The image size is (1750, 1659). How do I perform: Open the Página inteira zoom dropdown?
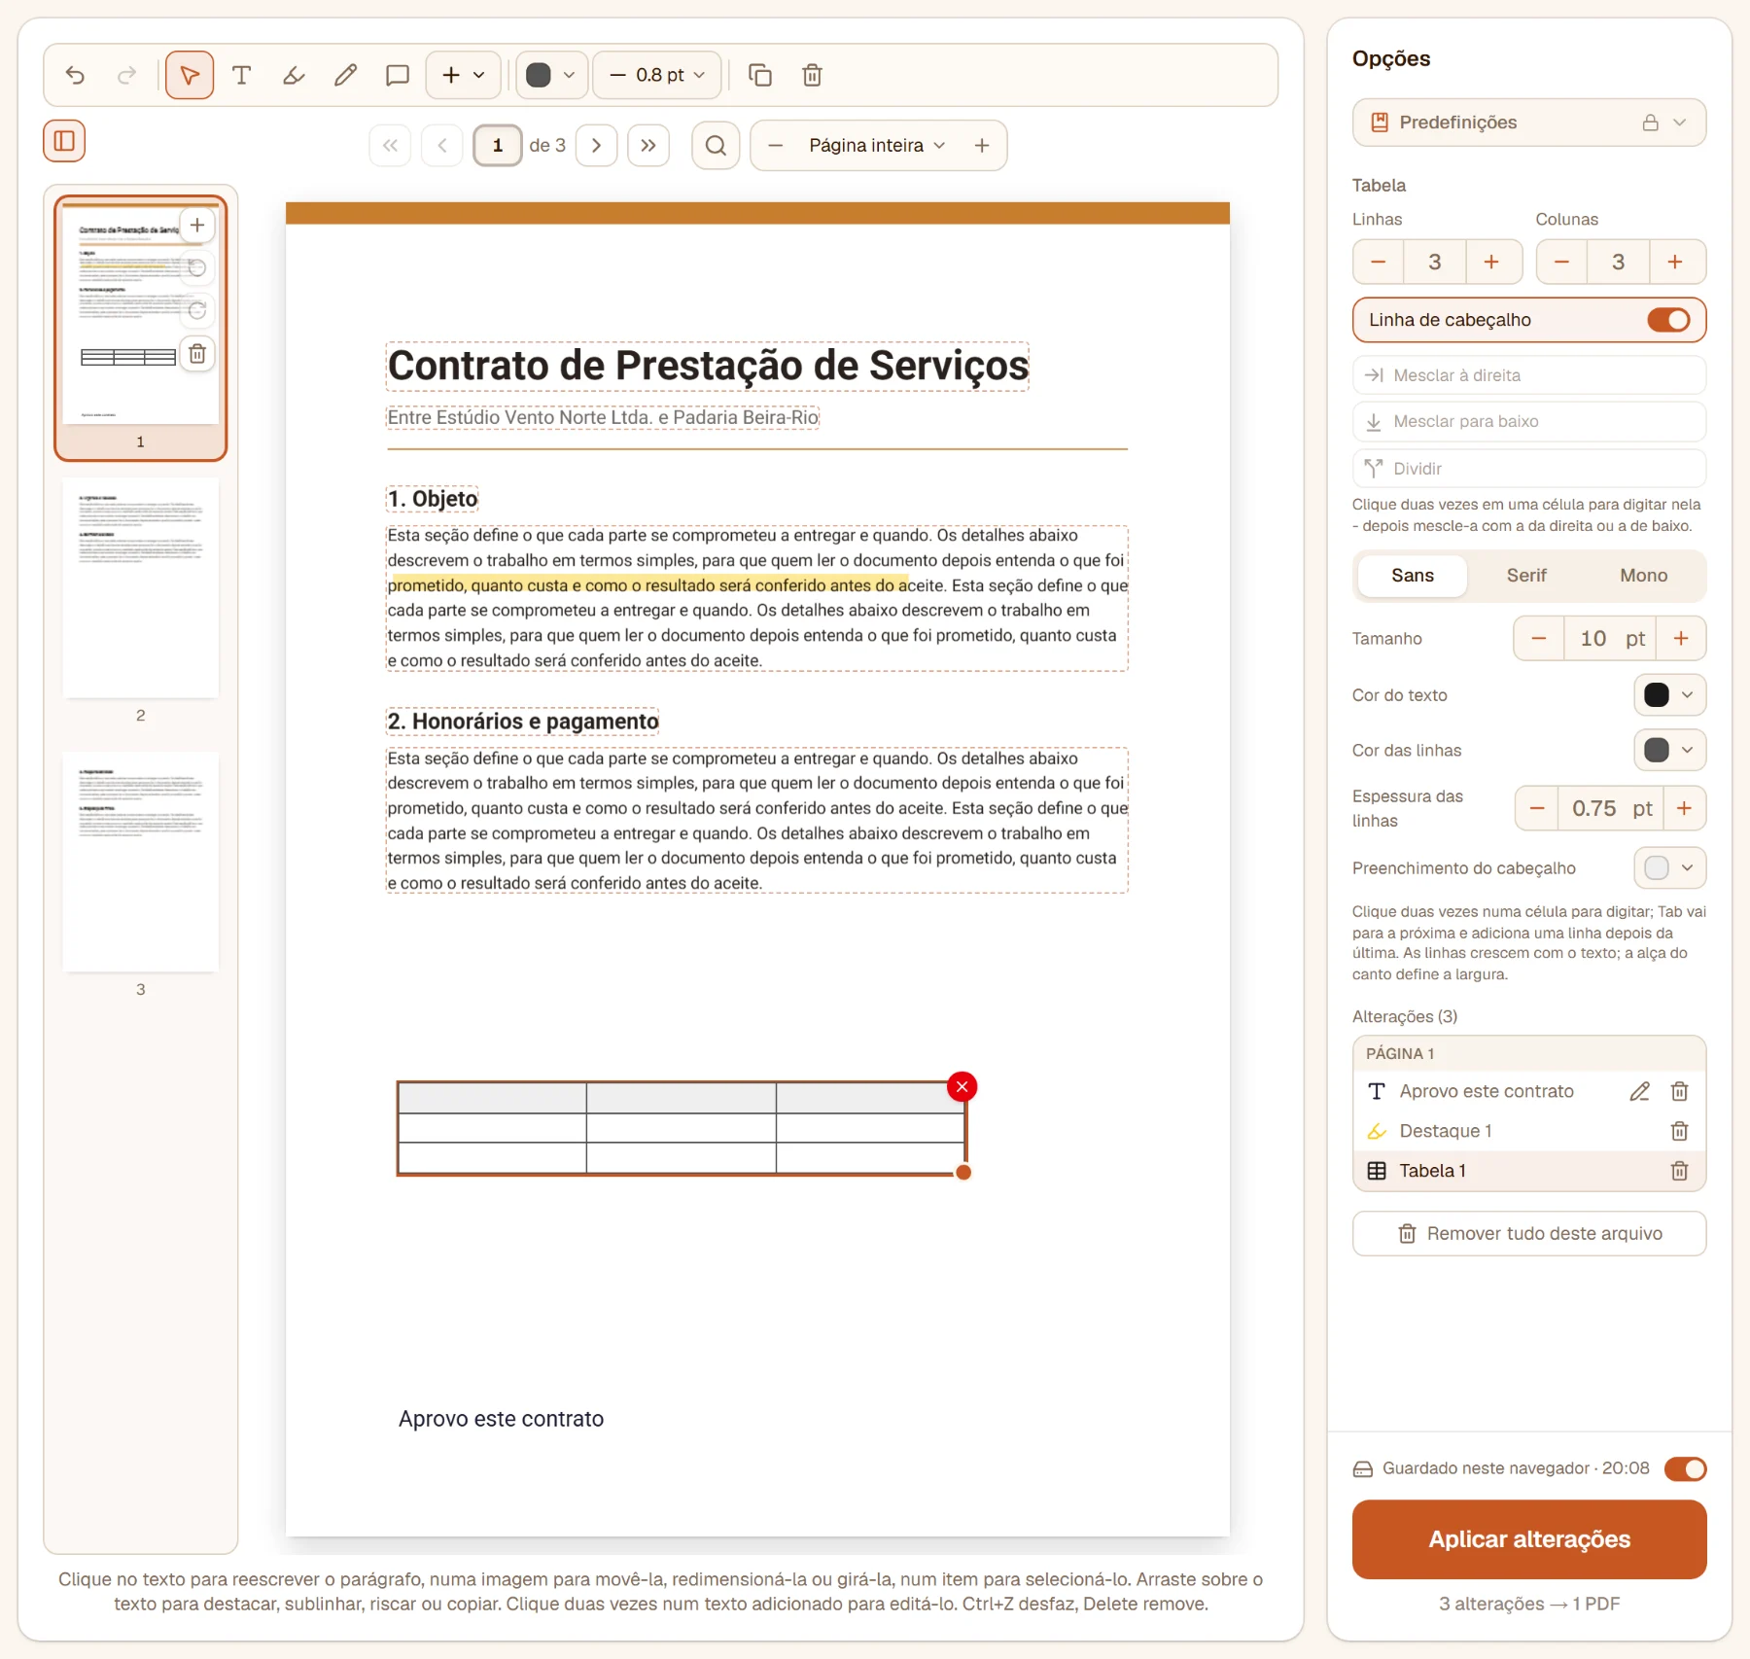click(877, 145)
